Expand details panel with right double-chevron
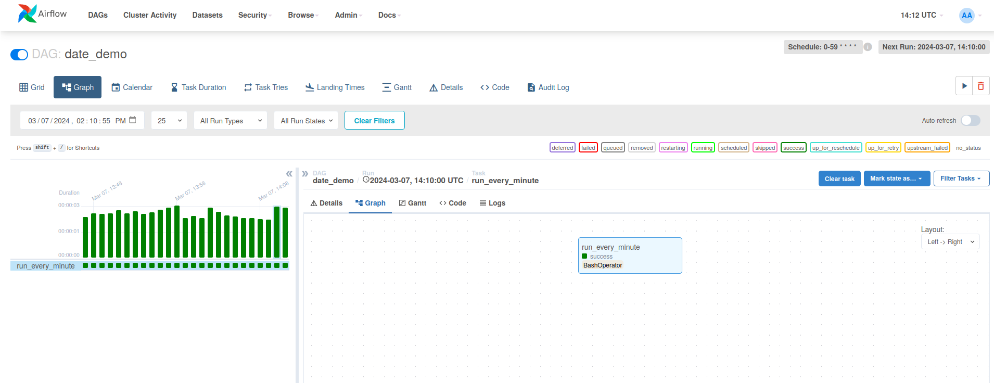 coord(305,174)
